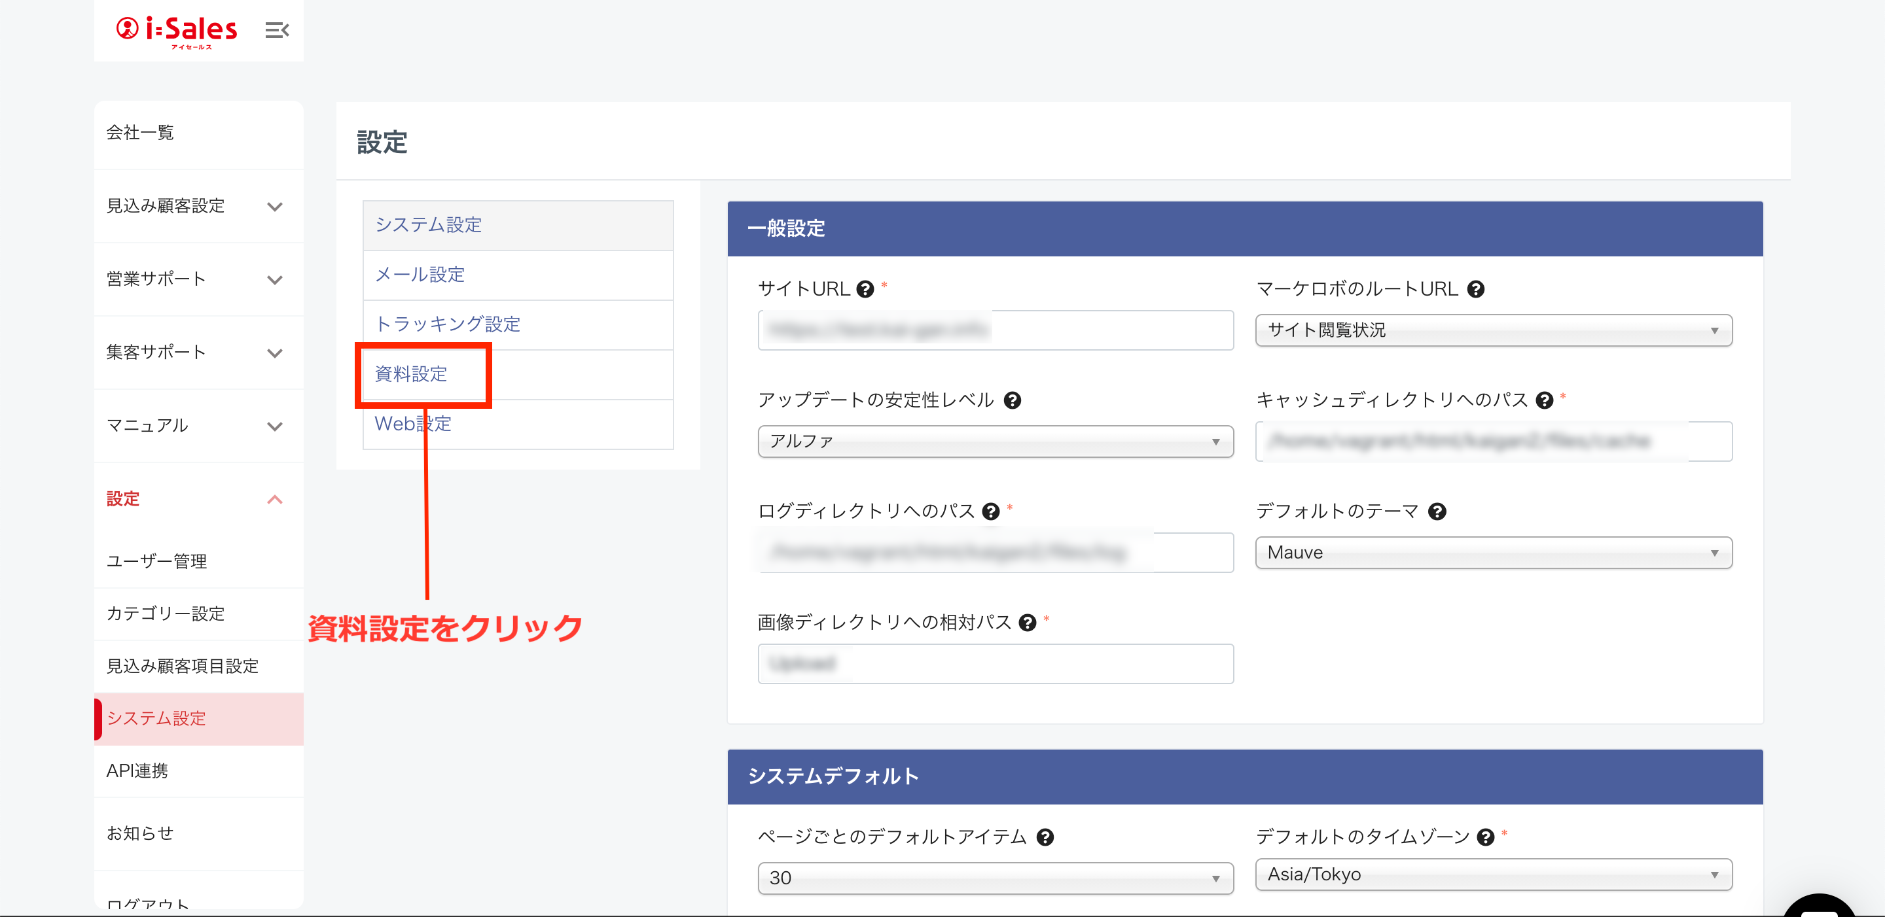The height and width of the screenshot is (917, 1885).
Task: Click help icon for 画像ディレクトリへの相対パス
Action: coord(1028,623)
